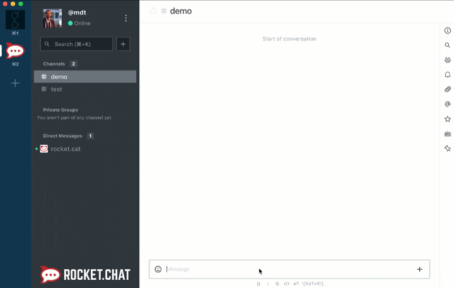Screen dimensions: 454x288
Task: Open keyboard shortcuts icon in sidebar
Action: coord(447,134)
